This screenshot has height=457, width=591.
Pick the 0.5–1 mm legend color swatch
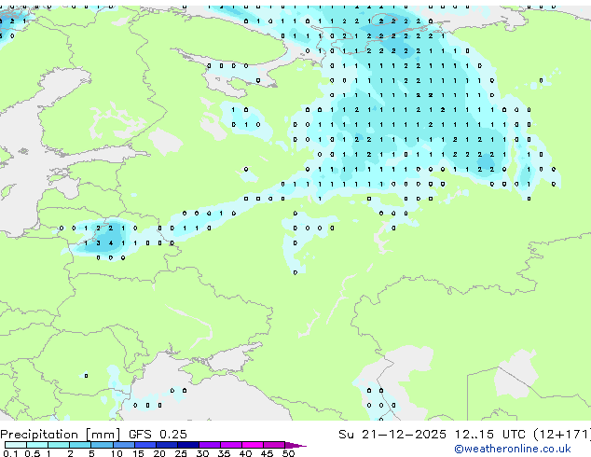37,445
